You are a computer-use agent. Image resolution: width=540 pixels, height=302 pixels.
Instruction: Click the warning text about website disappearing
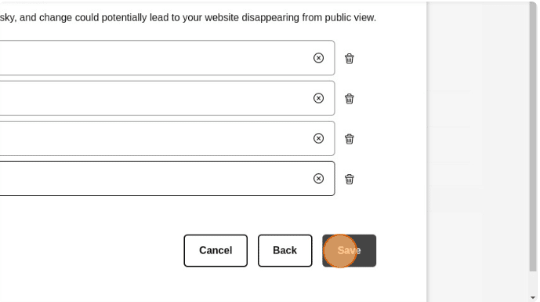click(188, 17)
